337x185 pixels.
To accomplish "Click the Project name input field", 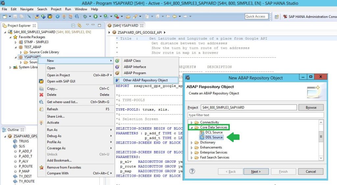I will (x=249, y=107).
